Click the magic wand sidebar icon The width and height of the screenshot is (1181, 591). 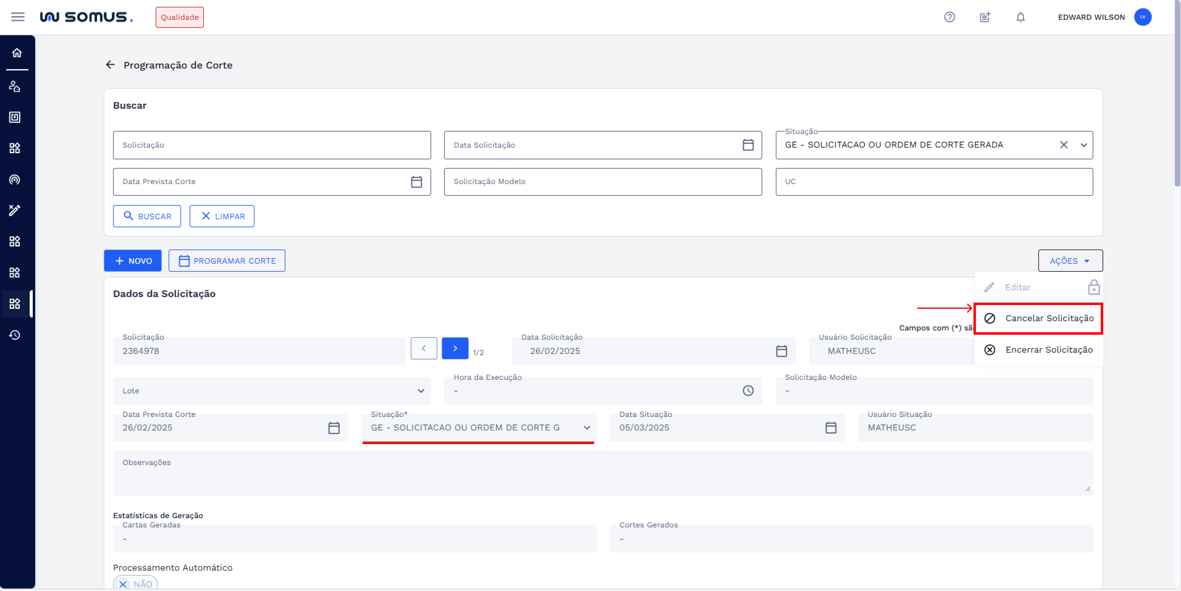[15, 210]
